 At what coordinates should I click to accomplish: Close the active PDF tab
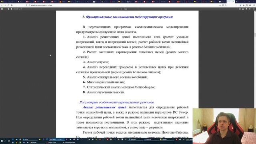click(233, 2)
